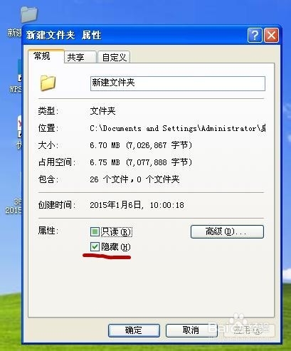
Task: Click the yellow folder icon beside name field
Action: [48, 83]
